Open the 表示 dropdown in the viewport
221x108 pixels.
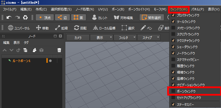102,38
